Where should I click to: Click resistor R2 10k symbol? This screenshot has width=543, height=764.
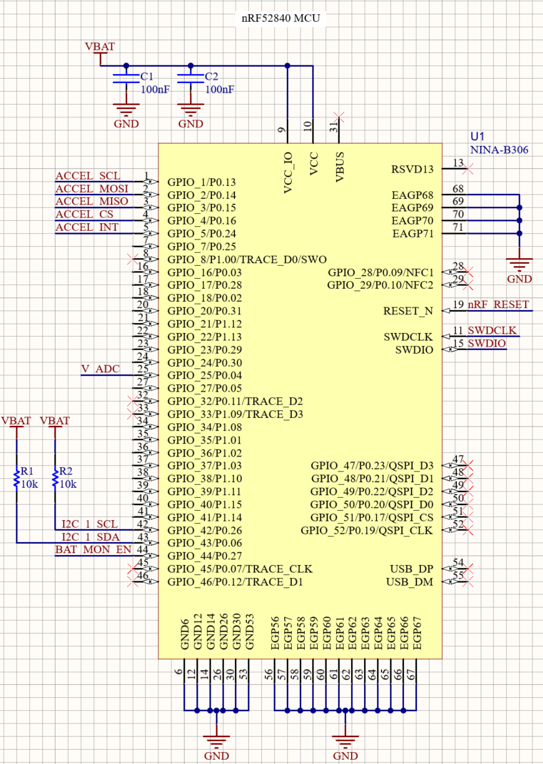coord(56,478)
